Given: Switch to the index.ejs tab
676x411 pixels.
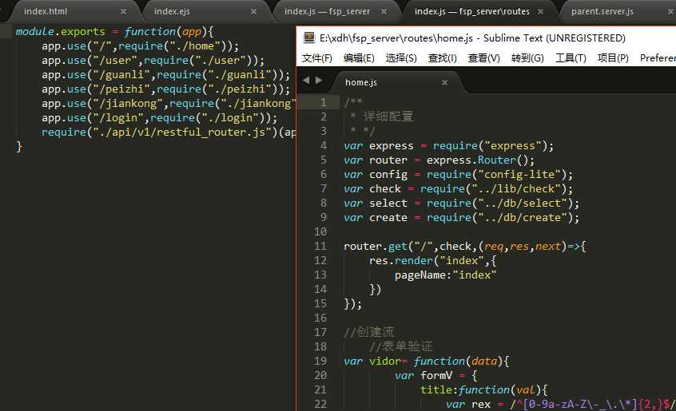Looking at the screenshot, I should click(x=172, y=12).
